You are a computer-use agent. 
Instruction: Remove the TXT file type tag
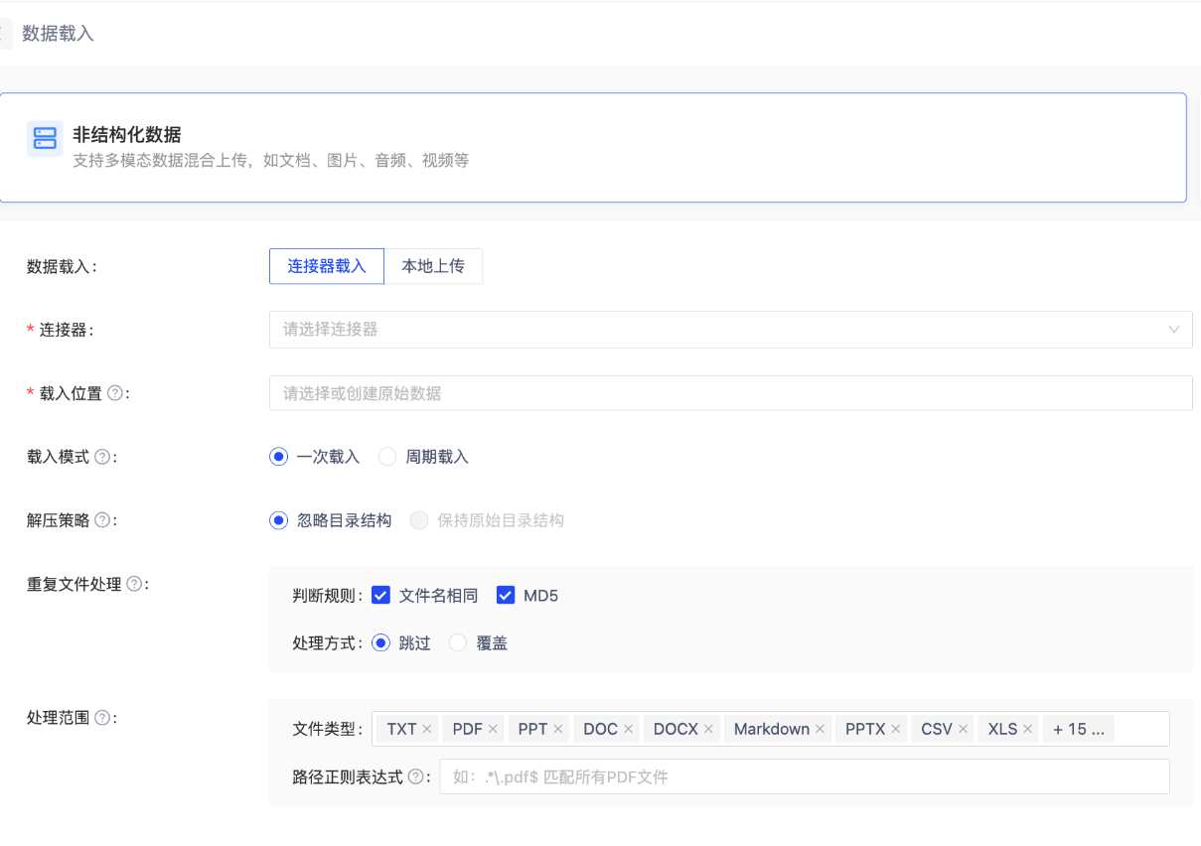coord(427,730)
